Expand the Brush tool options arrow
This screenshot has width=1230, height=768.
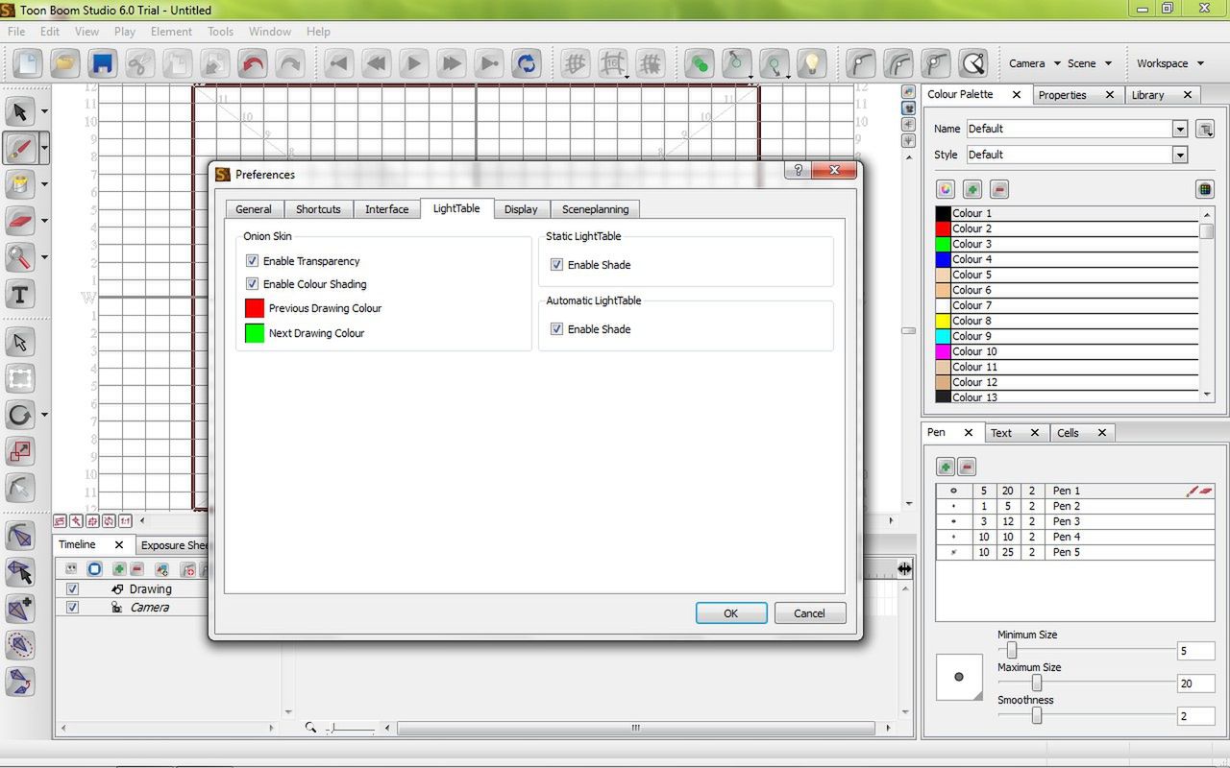tap(44, 149)
